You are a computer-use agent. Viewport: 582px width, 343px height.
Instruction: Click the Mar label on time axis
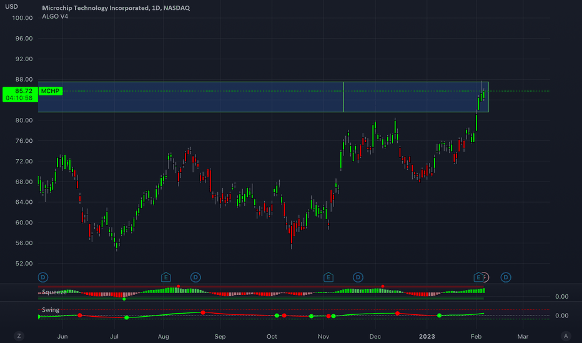click(523, 336)
